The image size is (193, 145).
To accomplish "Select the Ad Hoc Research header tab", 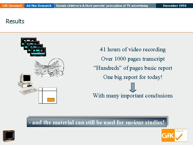I will point(39,6).
